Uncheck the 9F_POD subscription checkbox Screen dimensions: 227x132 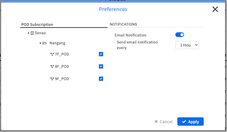101,79
